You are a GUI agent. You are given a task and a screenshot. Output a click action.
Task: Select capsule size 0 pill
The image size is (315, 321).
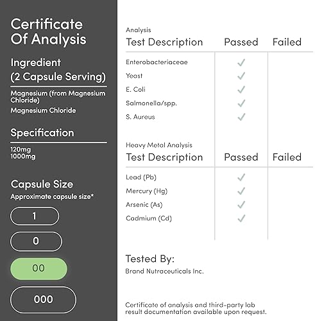36,241
